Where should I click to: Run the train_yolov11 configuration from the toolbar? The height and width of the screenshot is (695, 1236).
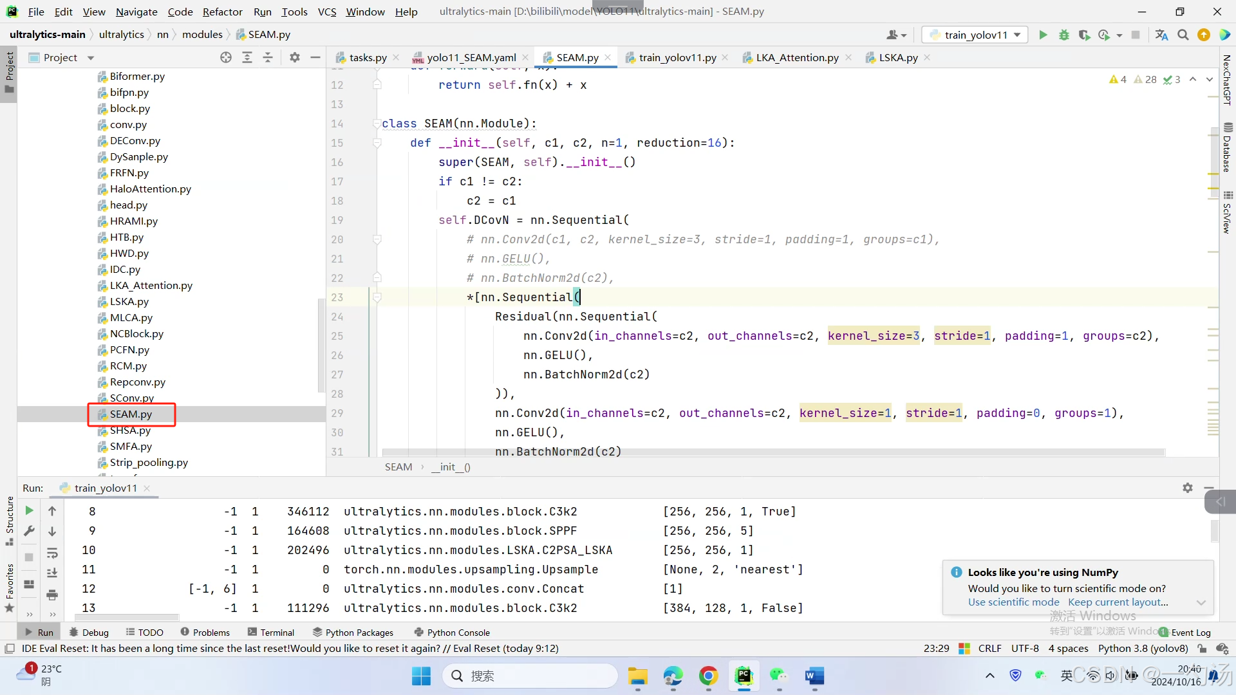coord(1043,35)
